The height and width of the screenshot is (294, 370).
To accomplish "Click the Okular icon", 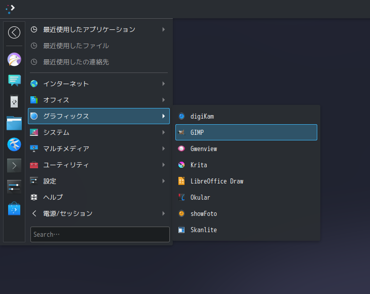I will coord(181,197).
